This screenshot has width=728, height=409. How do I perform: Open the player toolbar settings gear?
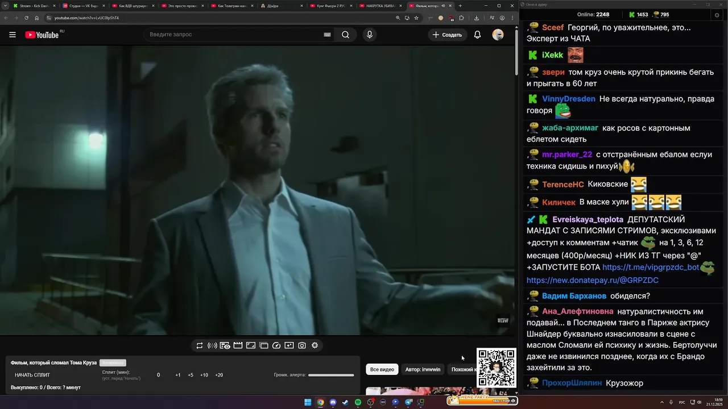click(315, 345)
